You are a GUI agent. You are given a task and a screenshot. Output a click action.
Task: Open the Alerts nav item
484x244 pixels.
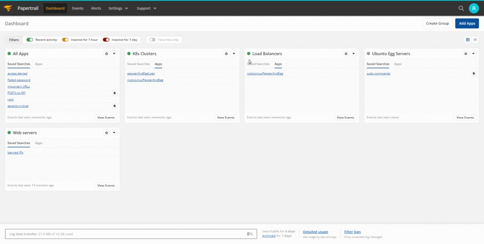tap(96, 8)
